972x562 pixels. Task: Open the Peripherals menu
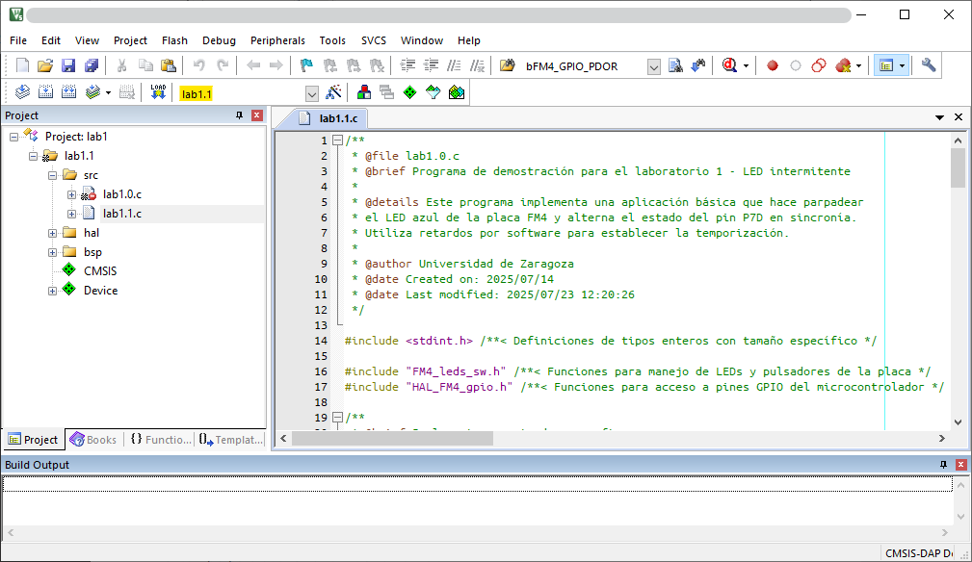[x=277, y=40]
